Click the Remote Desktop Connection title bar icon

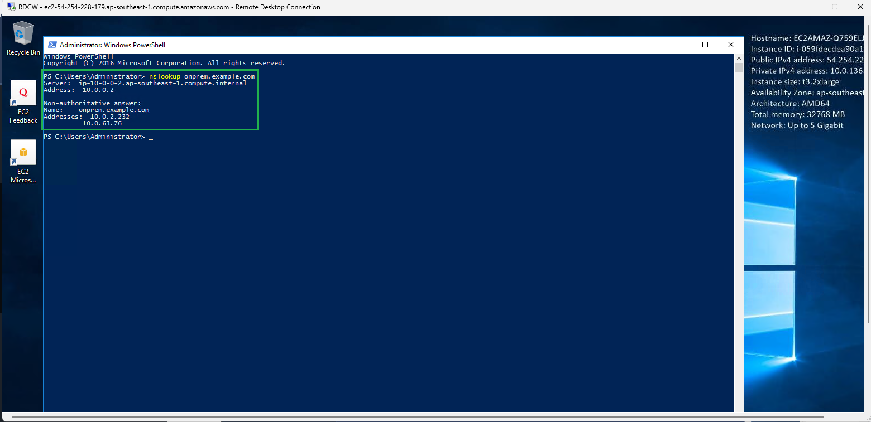tap(11, 7)
